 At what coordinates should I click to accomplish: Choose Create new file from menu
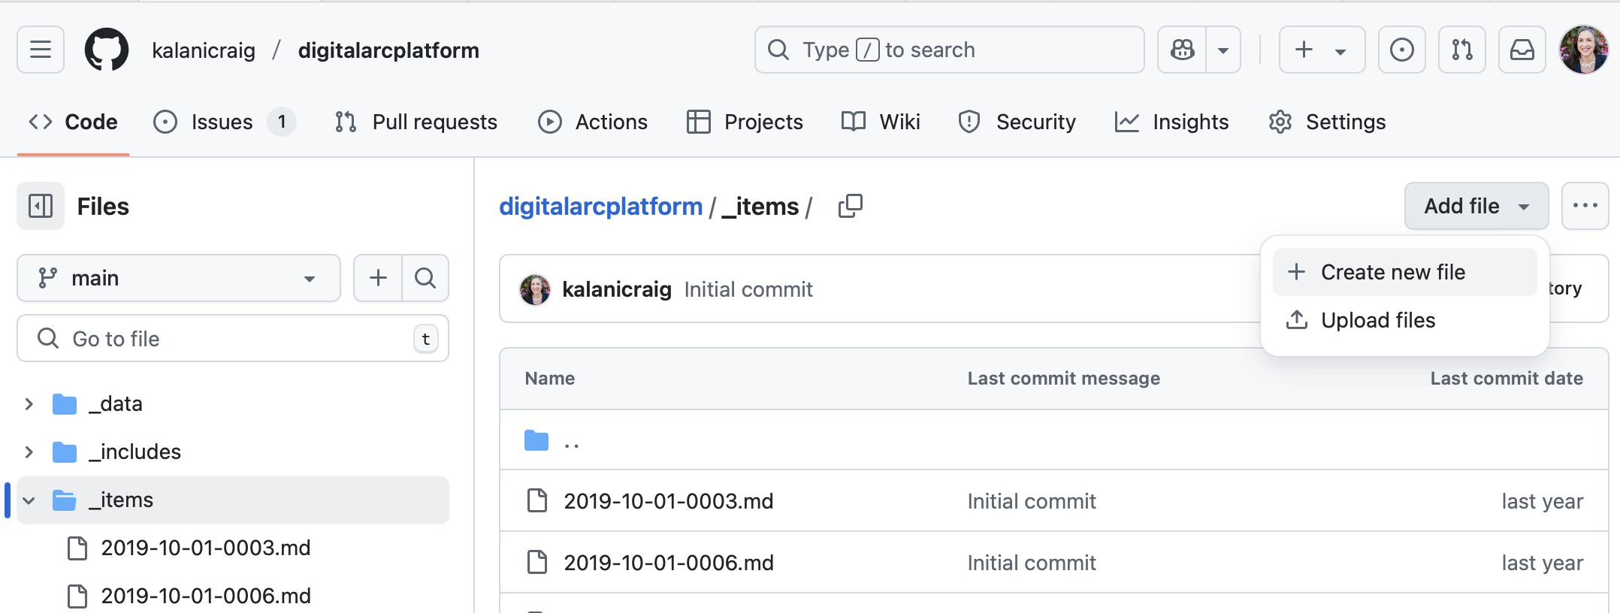pos(1405,272)
